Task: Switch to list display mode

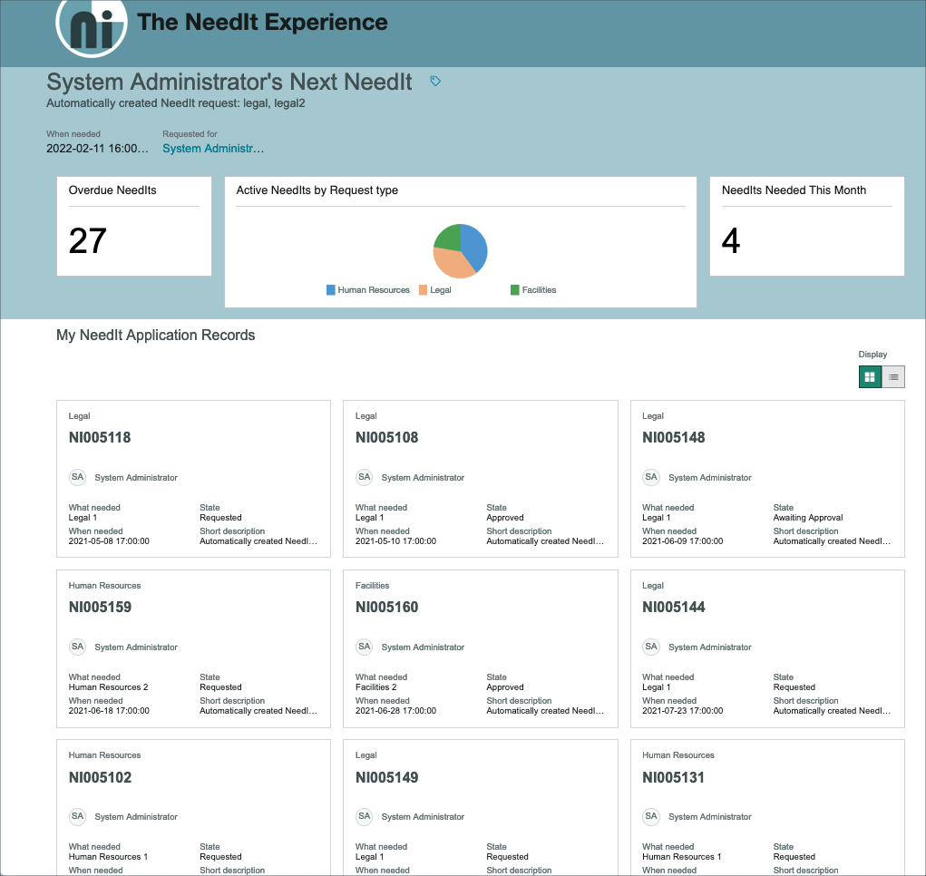Action: (x=893, y=375)
